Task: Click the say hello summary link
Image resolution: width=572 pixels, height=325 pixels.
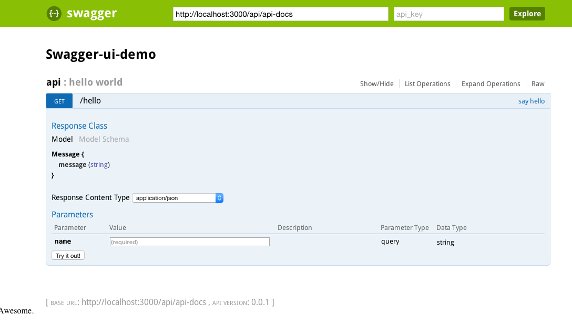Action: (x=531, y=101)
